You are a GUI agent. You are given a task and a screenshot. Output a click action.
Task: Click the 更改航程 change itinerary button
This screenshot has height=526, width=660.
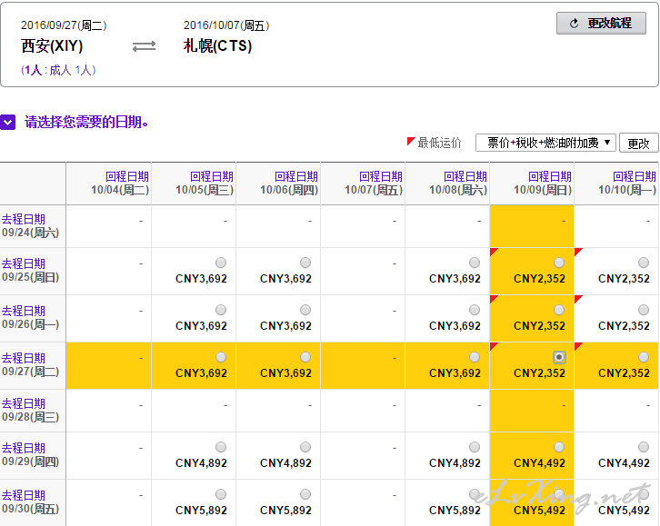(601, 23)
